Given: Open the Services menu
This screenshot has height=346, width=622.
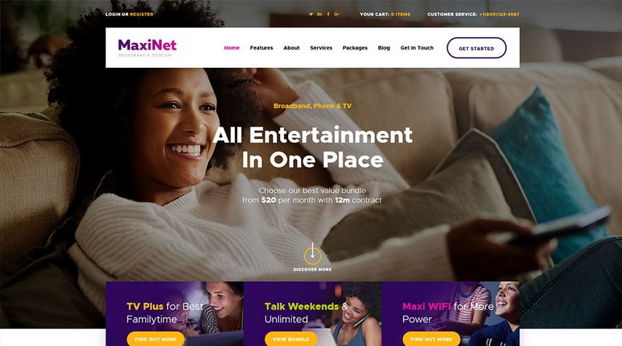Looking at the screenshot, I should point(321,47).
